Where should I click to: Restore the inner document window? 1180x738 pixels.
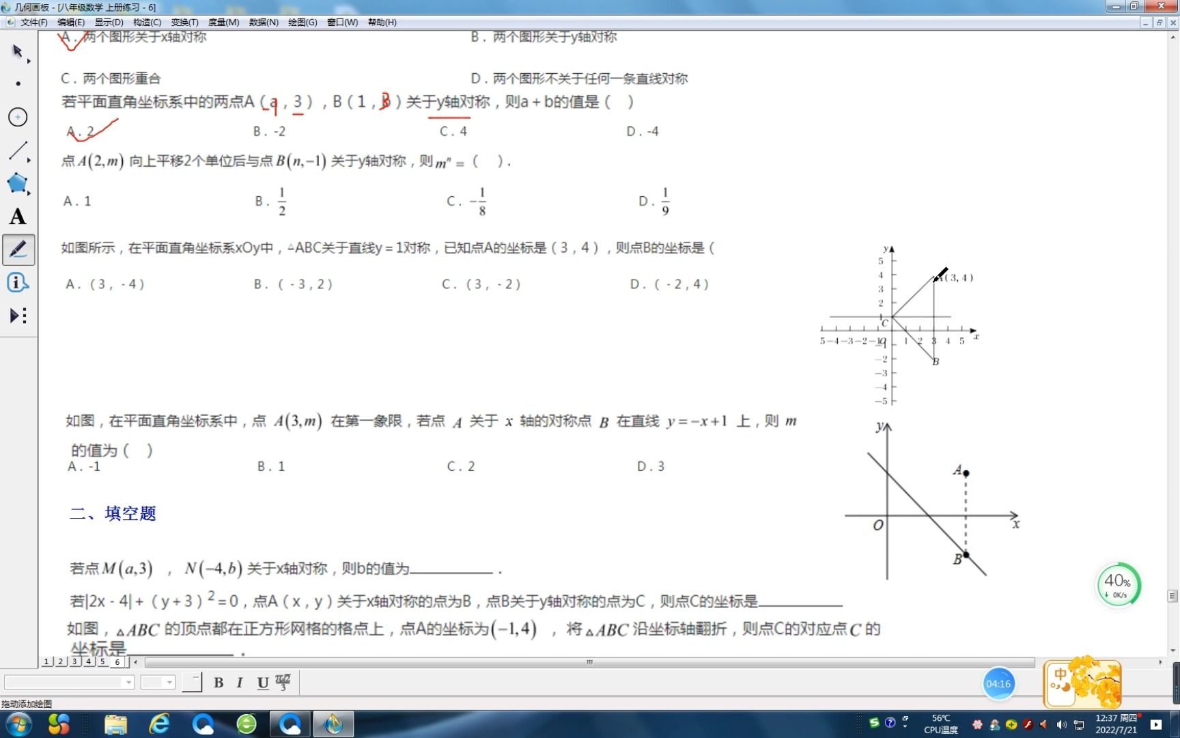click(1160, 23)
